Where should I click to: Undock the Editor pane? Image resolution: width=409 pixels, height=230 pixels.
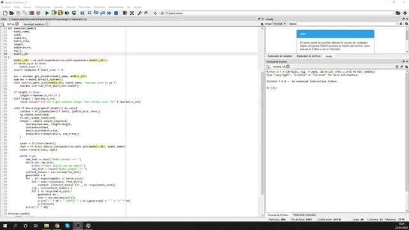[x=259, y=19]
